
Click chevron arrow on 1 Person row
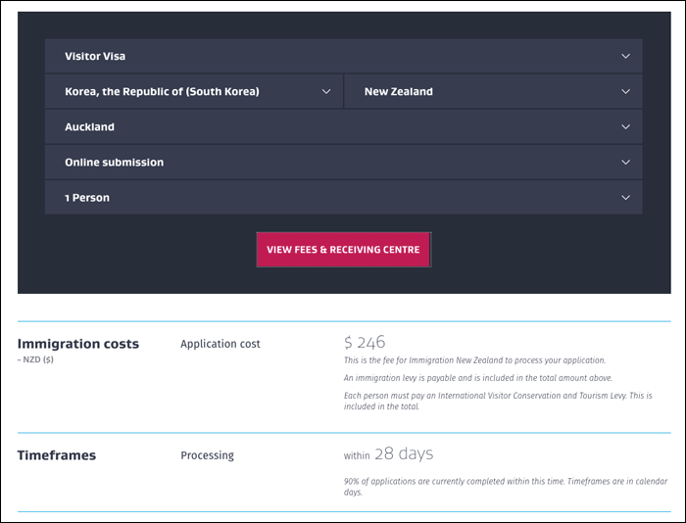tap(625, 198)
